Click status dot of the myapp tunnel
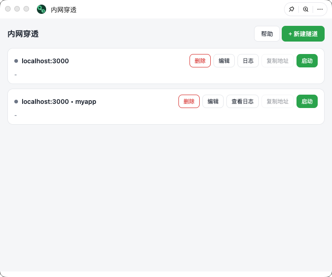 [x=16, y=102]
